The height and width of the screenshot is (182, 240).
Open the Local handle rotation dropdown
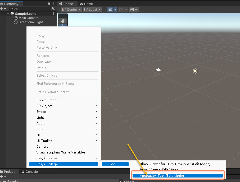pos(93,10)
